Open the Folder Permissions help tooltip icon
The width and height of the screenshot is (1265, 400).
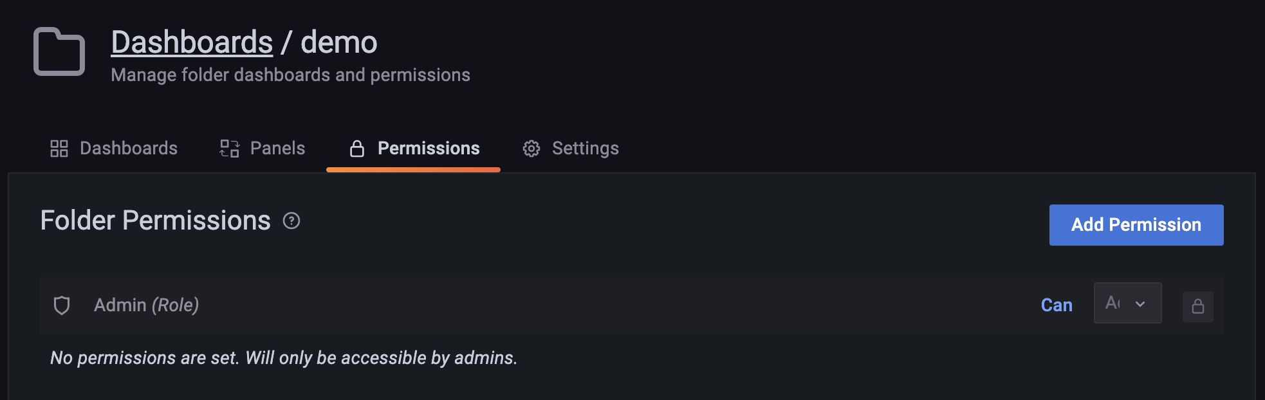tap(293, 221)
